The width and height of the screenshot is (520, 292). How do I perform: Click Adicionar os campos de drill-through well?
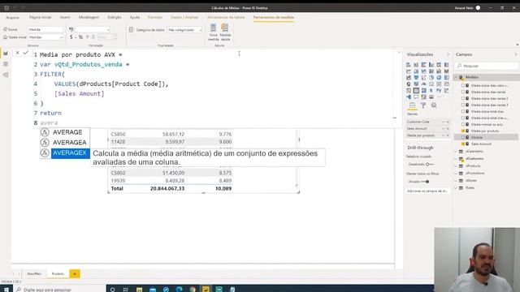click(427, 191)
